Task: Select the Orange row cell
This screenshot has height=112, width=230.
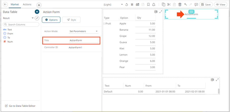Action: [x=124, y=61]
